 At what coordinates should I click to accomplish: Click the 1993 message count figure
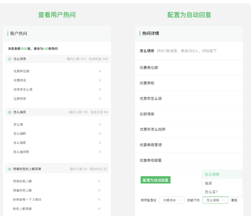tap(24, 49)
